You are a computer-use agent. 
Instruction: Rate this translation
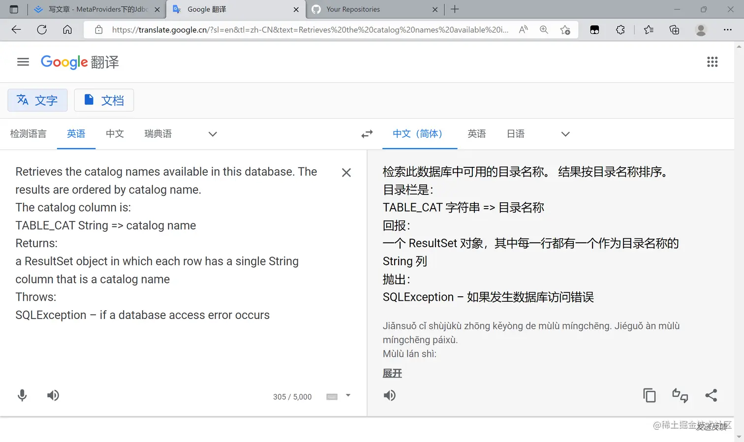[x=680, y=395]
